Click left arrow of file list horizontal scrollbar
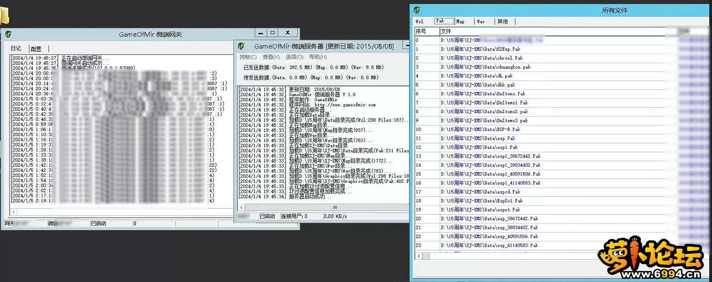Screen dimensions: 712x282 [418, 256]
